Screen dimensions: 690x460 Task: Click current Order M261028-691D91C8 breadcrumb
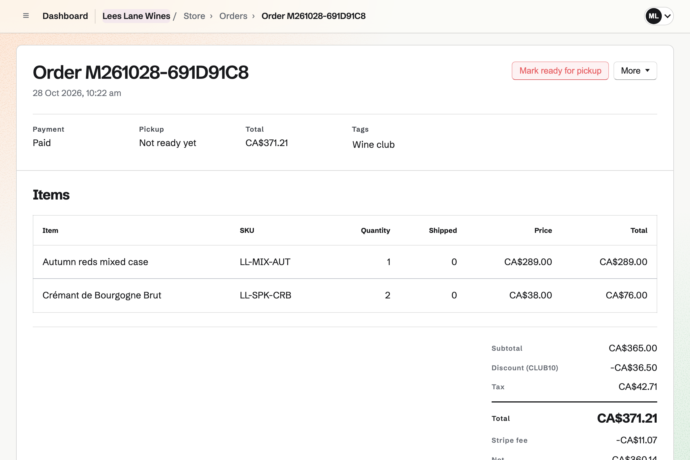(x=313, y=16)
